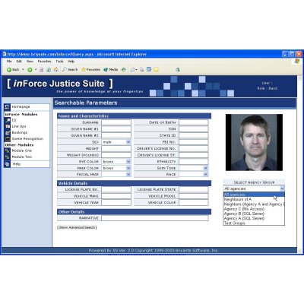The image size is (304, 304).
Task: Toggle the Select Agency Group dropdown arrow
Action: click(282, 188)
